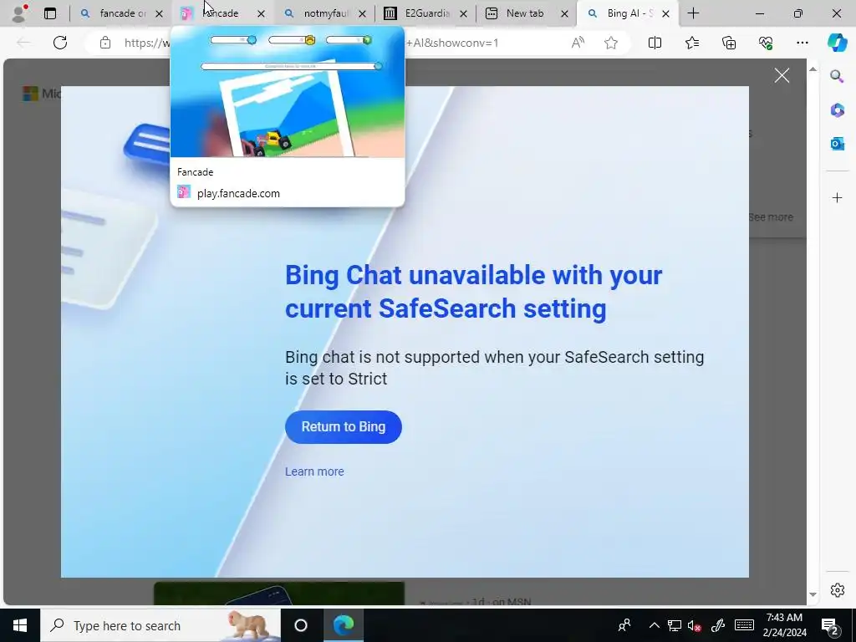Select the Bing AI tab

(629, 13)
